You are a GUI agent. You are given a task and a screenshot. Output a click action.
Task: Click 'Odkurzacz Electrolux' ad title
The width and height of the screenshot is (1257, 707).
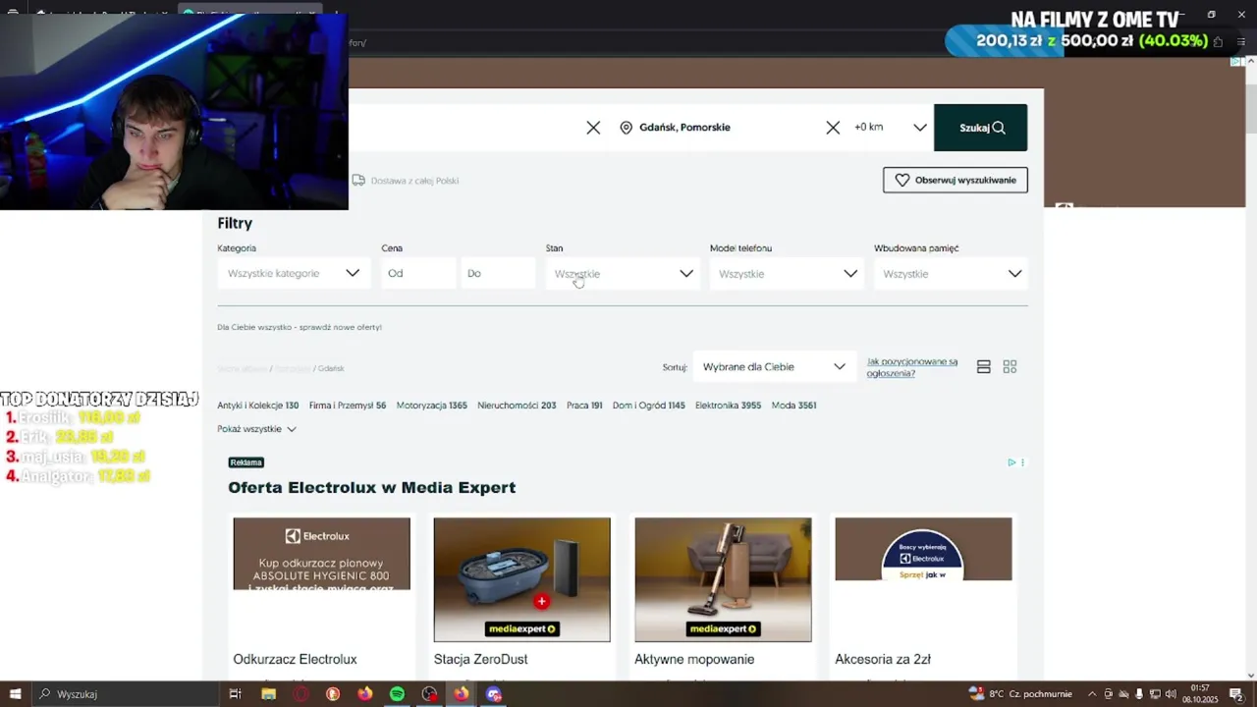295,660
